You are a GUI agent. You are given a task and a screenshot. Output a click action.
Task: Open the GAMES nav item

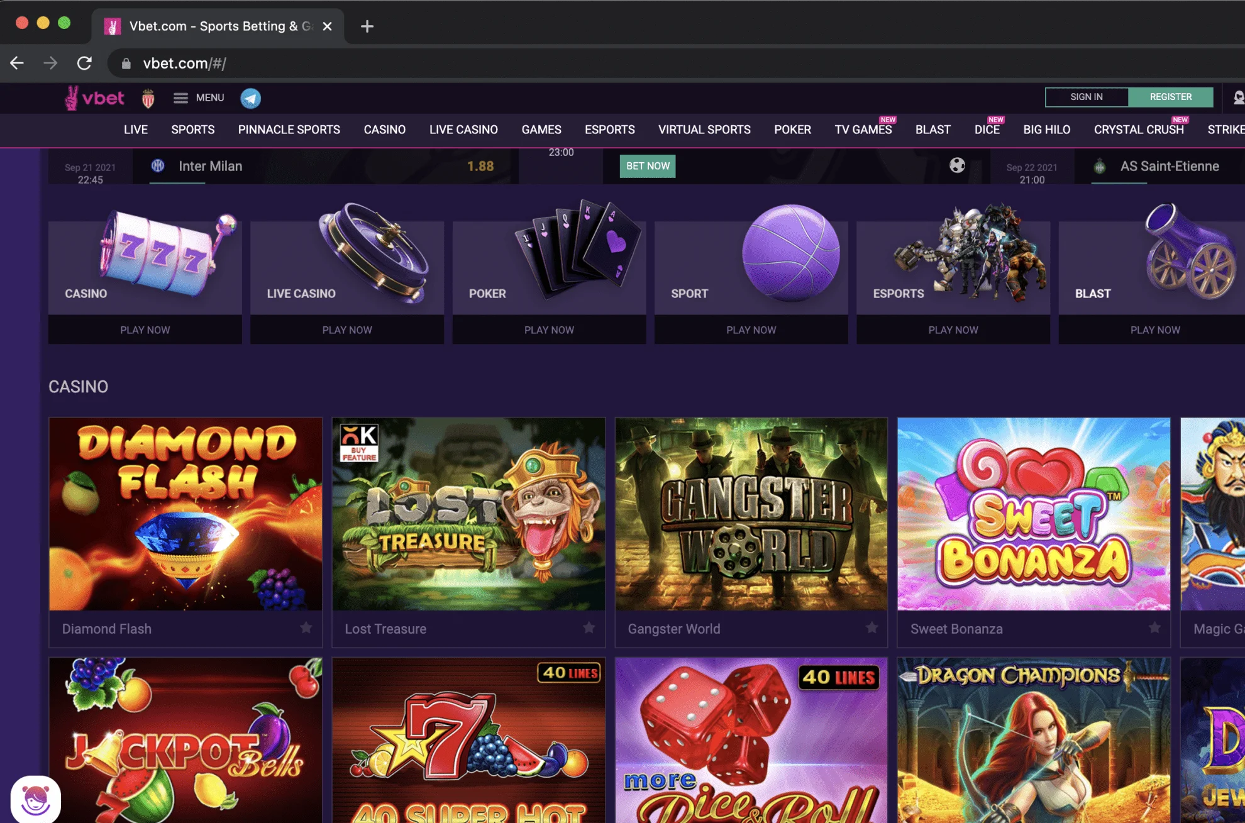pos(541,130)
